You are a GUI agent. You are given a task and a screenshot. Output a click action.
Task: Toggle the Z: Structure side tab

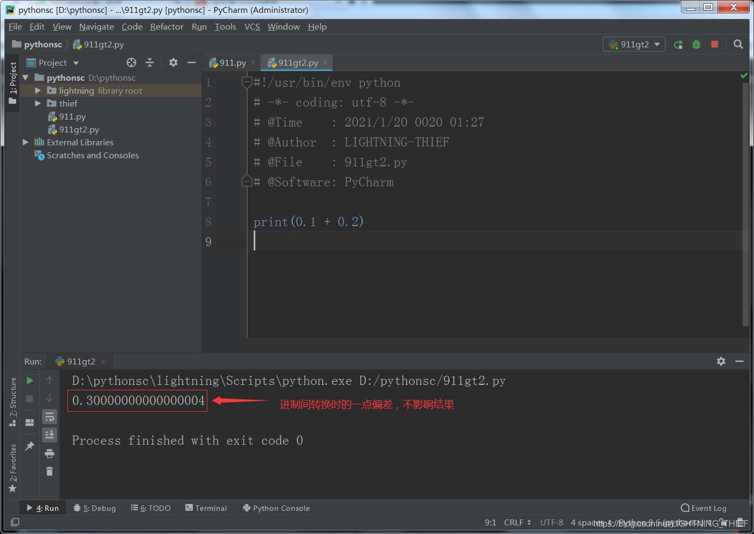pyautogui.click(x=12, y=402)
